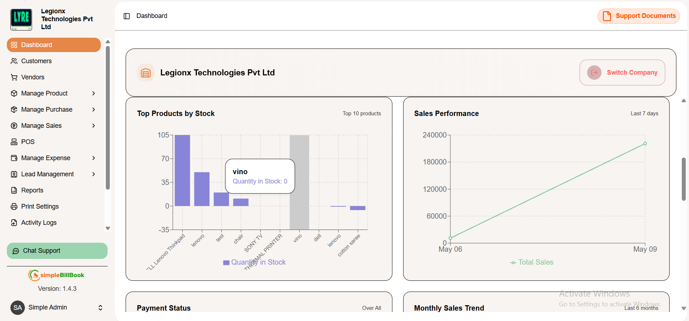Click the Support Documents button

point(639,16)
